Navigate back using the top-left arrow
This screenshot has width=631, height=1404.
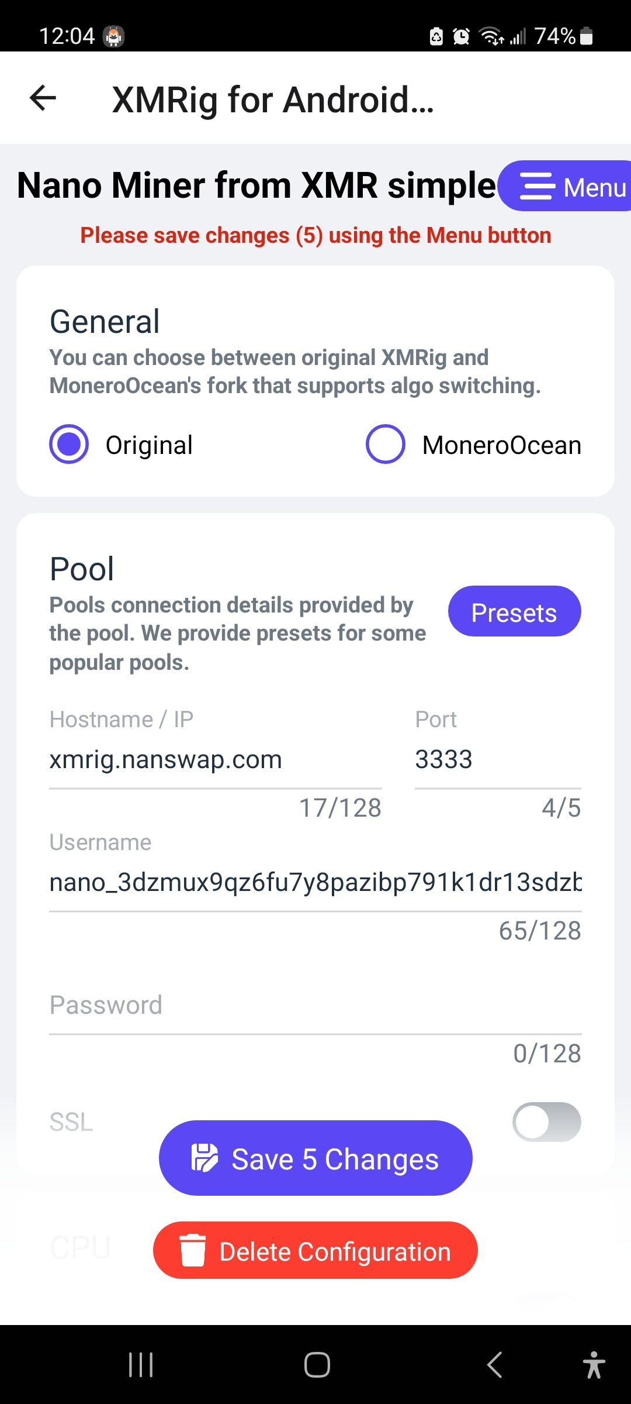[x=41, y=98]
